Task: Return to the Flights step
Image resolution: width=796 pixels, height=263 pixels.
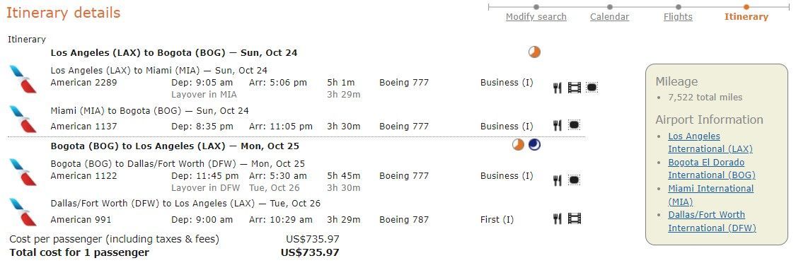Action: point(678,17)
